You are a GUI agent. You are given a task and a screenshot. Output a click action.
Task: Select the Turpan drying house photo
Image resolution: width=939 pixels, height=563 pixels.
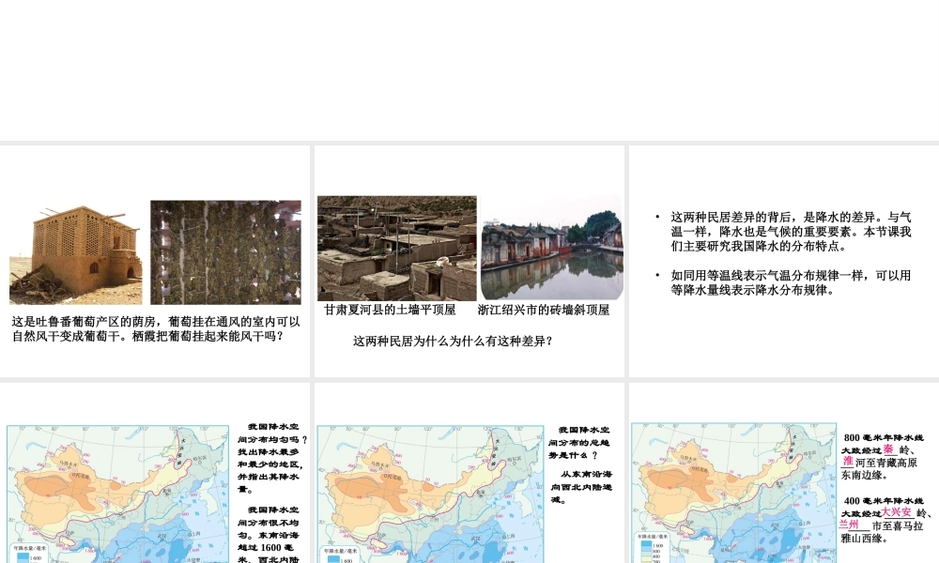pyautogui.click(x=76, y=253)
